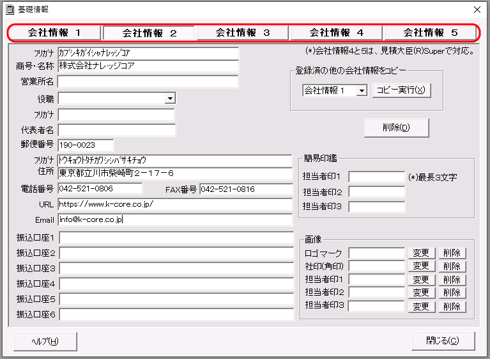This screenshot has width=490, height=359.
Task: Click the 基礎情報 window title icon
Action: pyautogui.click(x=10, y=10)
